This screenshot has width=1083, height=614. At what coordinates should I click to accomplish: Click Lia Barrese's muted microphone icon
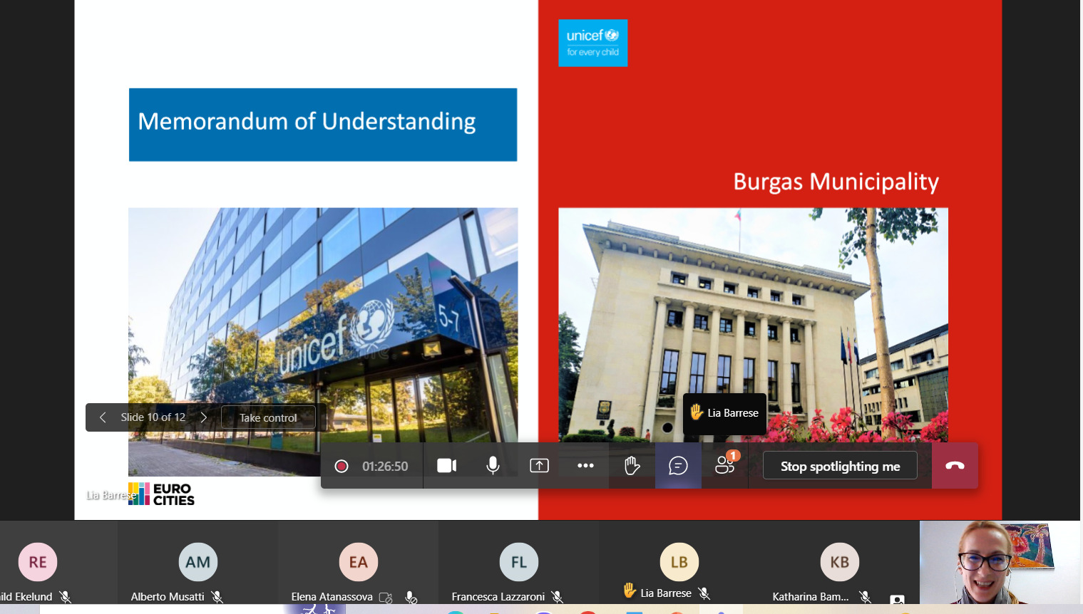[x=704, y=593]
